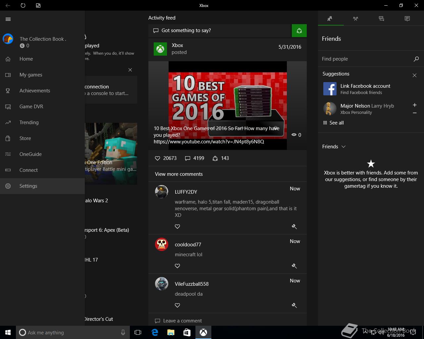This screenshot has width=424, height=339.
Task: Open the Facebook logo icon
Action: 330,89
